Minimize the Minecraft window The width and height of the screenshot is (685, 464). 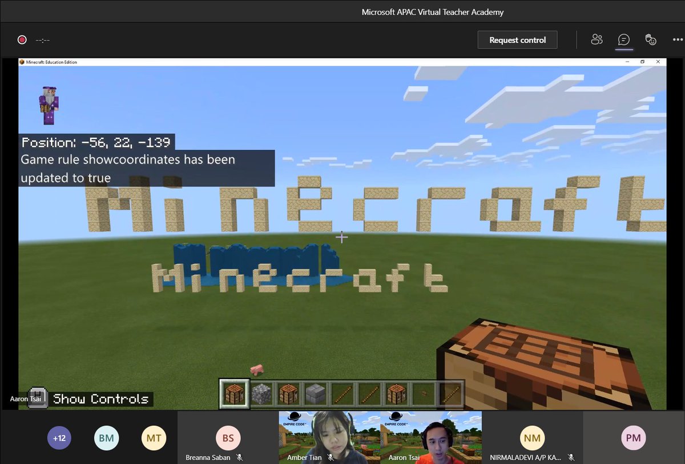coord(627,62)
